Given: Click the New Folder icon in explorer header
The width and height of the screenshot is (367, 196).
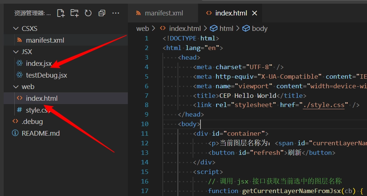Looking at the screenshot, I should click(x=74, y=13).
